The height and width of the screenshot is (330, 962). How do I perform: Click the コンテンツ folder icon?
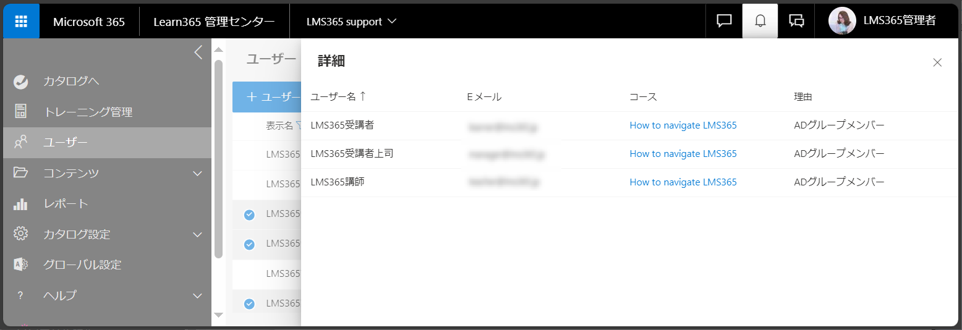click(20, 173)
